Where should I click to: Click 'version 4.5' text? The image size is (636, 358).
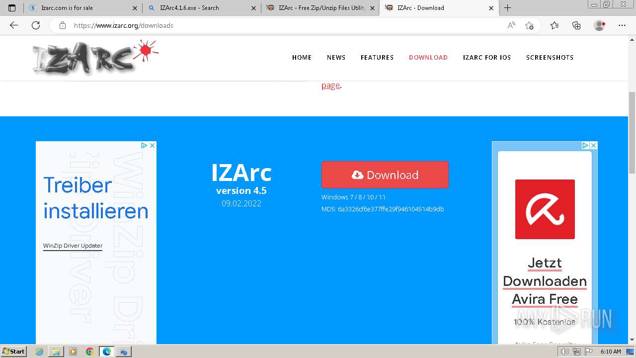(241, 190)
